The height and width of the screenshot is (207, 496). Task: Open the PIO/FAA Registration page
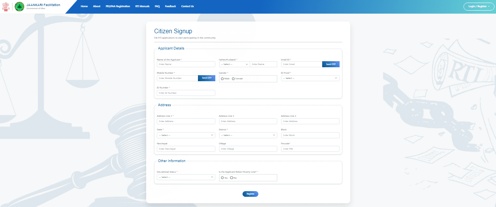coord(118,6)
